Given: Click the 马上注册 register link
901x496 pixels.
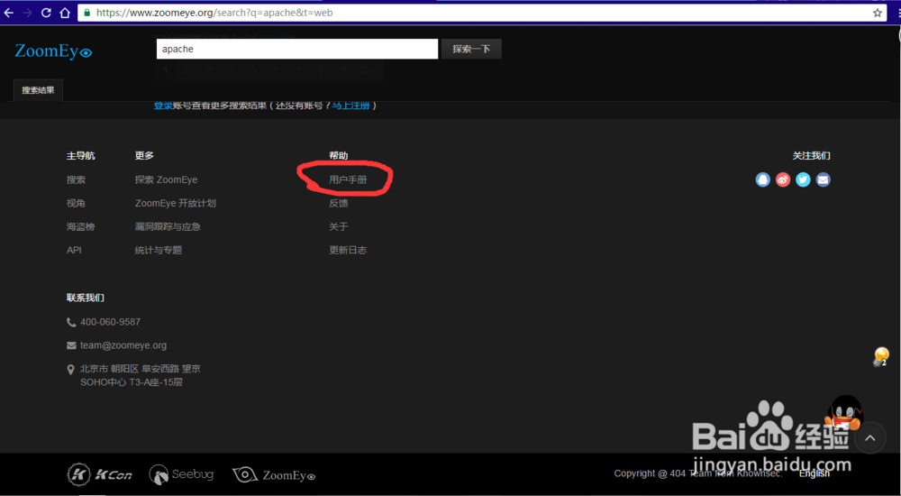Looking at the screenshot, I should click(x=351, y=106).
